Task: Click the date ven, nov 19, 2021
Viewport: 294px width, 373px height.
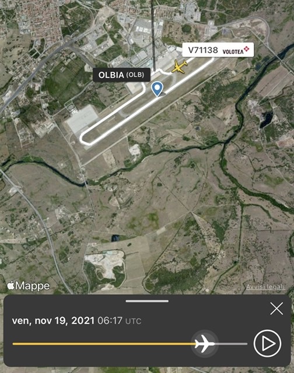Action: [x=53, y=321]
